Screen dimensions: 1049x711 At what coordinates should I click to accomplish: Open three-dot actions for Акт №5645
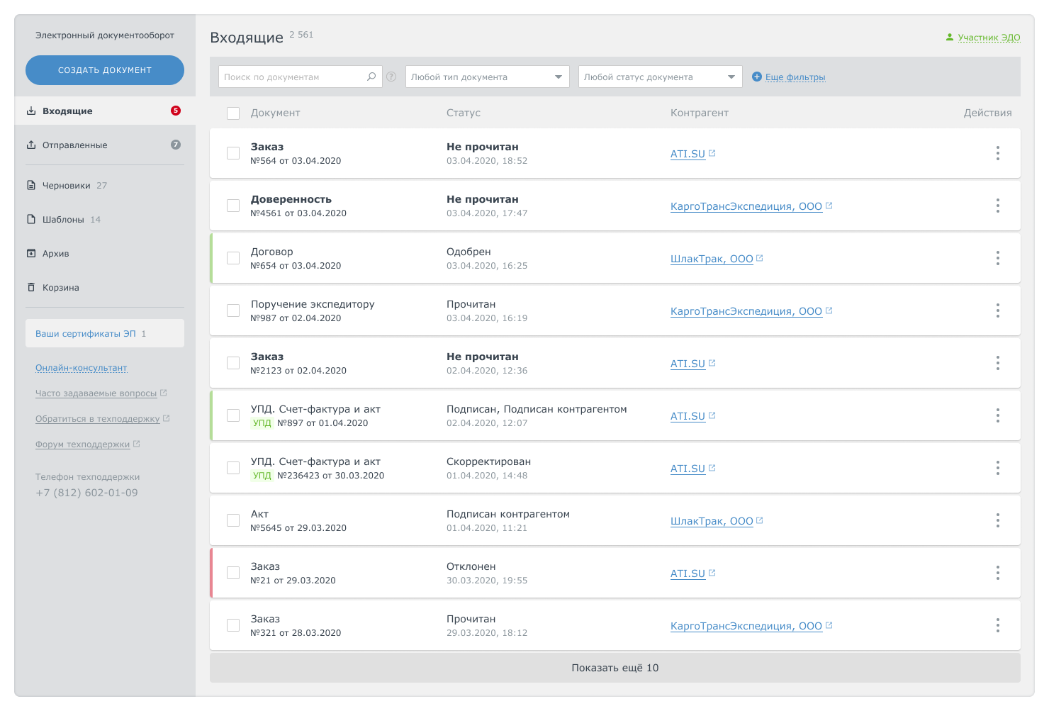click(997, 520)
